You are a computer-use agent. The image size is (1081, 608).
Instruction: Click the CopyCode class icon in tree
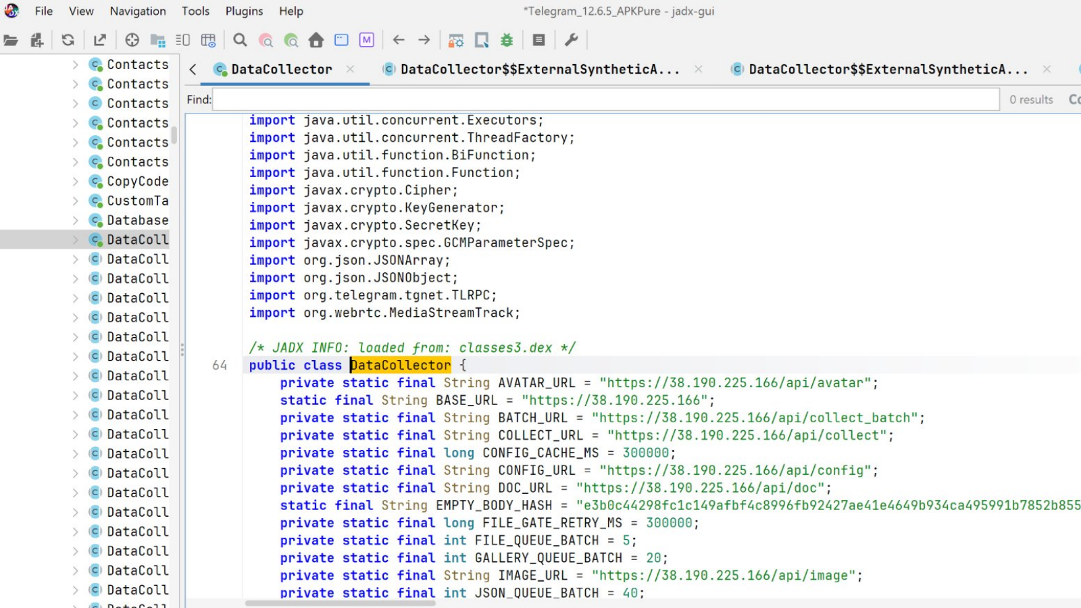(x=96, y=181)
